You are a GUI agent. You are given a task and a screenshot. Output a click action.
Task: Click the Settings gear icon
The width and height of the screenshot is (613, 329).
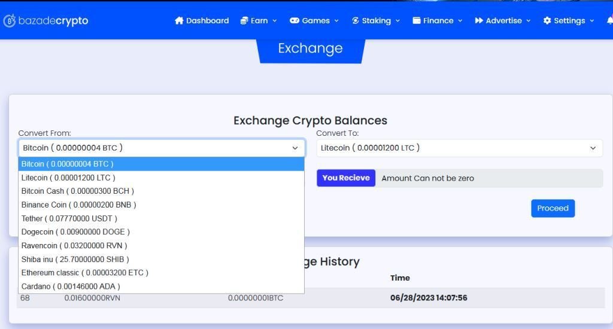547,21
